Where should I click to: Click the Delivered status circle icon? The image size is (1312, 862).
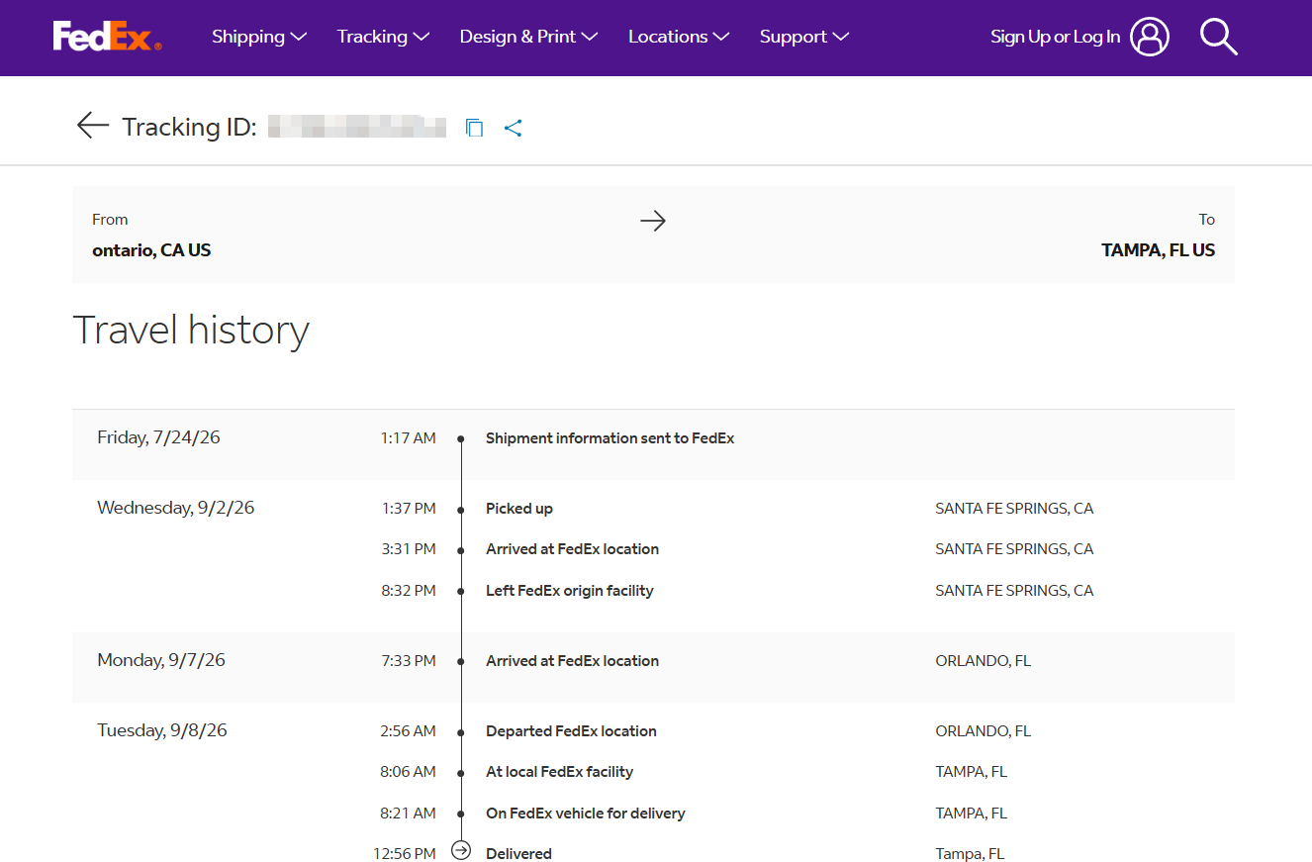point(460,850)
